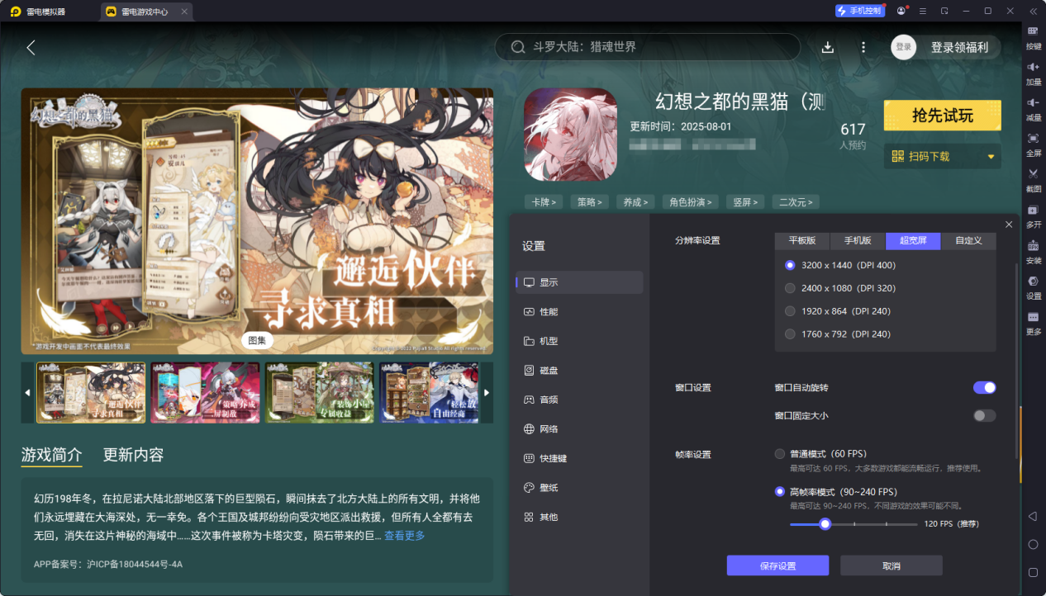Toggle the 窗口自动旋转 switch off

[x=985, y=387]
